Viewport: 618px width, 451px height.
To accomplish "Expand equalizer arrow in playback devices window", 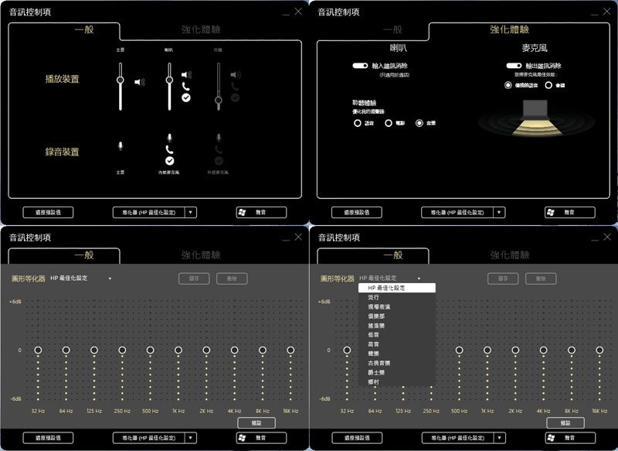I will (191, 212).
